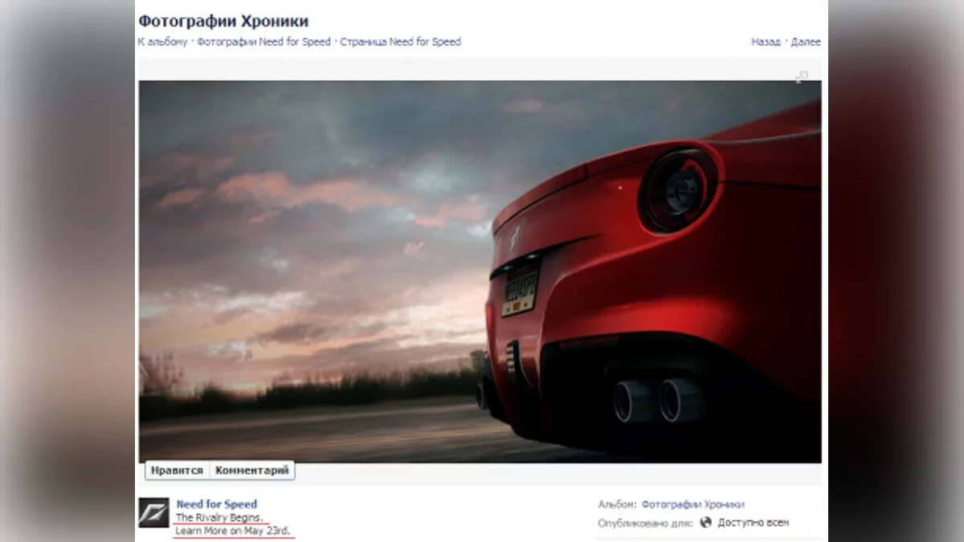Click the 'Комментарий' button

pos(252,471)
